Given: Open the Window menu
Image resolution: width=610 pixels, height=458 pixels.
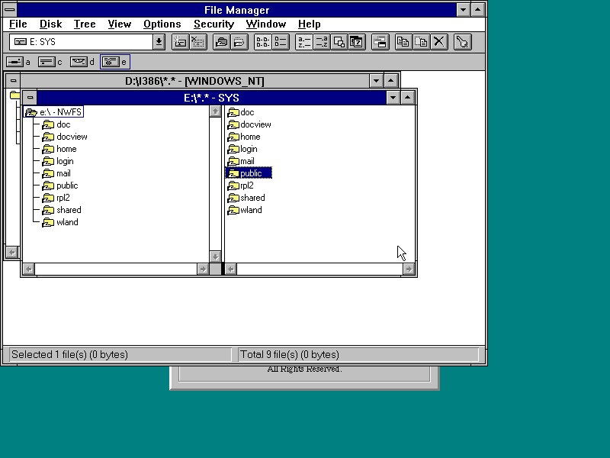Looking at the screenshot, I should coord(265,24).
